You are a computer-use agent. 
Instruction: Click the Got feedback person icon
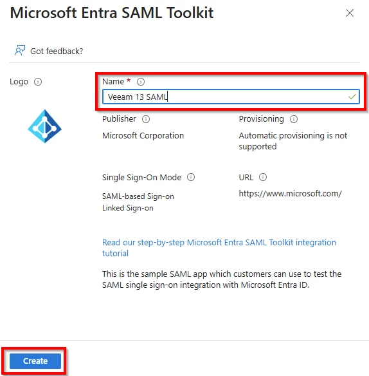[20, 50]
